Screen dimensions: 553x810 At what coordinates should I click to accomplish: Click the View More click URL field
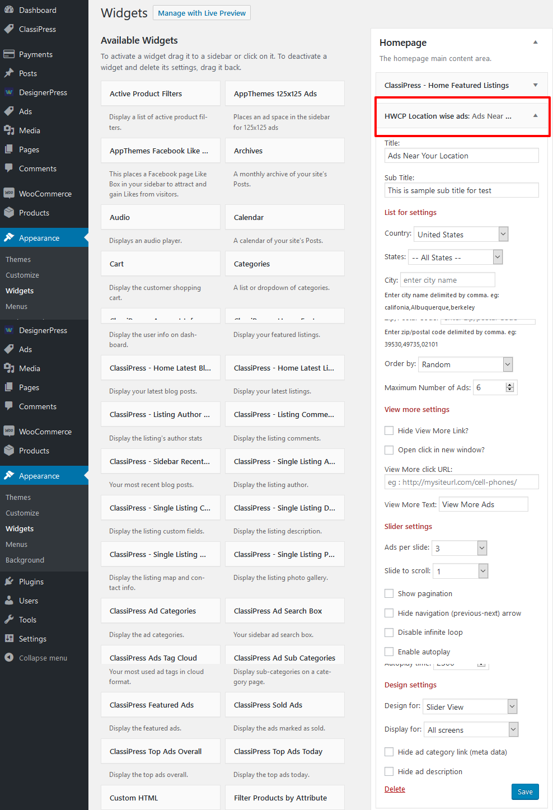pos(462,482)
